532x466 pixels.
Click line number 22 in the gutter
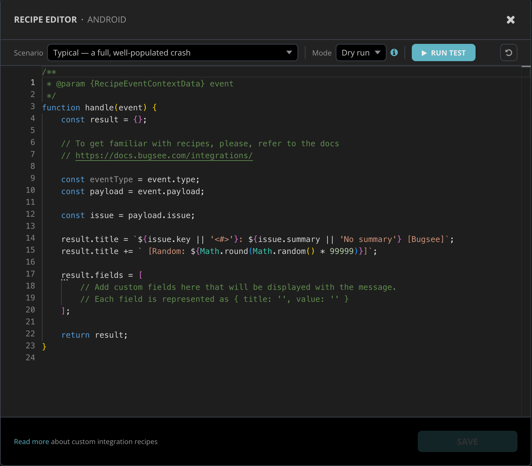30,334
